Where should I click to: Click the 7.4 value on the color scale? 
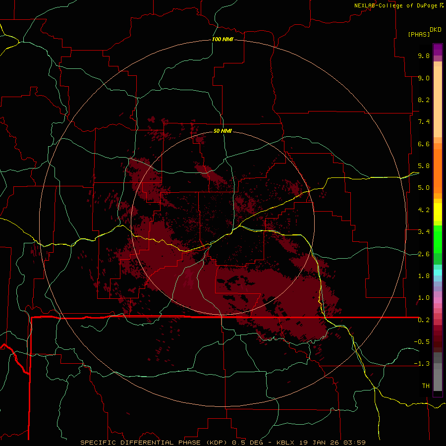pyautogui.click(x=424, y=122)
